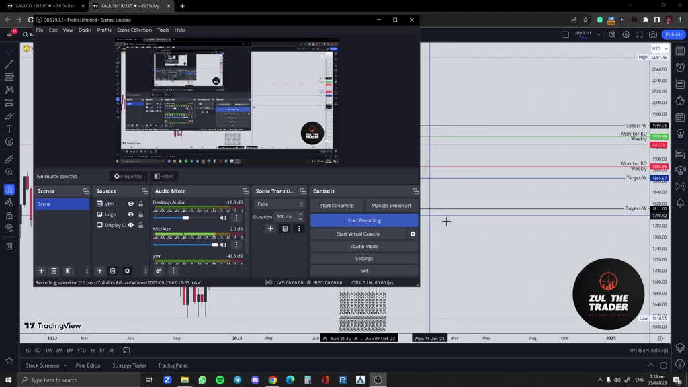Image resolution: width=688 pixels, height=387 pixels.
Task: Toggle visibility of the Logo source
Action: [x=131, y=214]
